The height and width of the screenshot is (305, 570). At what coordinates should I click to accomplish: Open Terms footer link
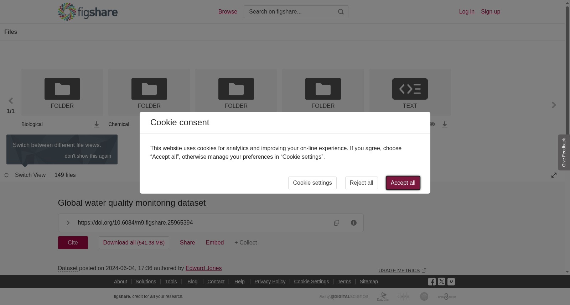point(344,282)
